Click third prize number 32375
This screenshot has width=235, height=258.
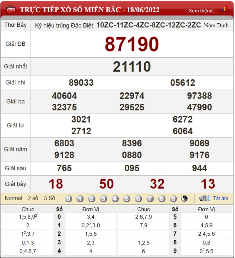click(x=64, y=107)
